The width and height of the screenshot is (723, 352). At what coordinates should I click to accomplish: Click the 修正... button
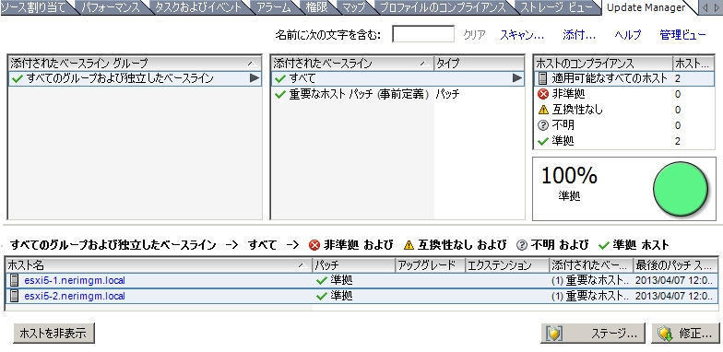[686, 334]
